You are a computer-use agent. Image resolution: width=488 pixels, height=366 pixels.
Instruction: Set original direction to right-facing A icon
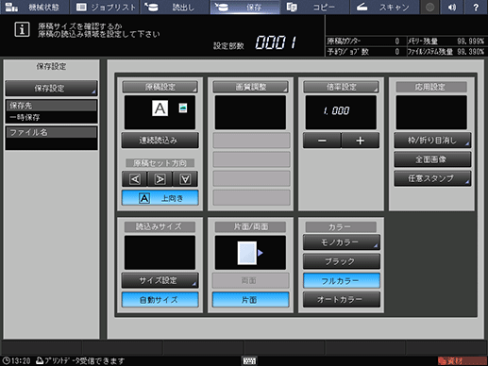click(160, 179)
